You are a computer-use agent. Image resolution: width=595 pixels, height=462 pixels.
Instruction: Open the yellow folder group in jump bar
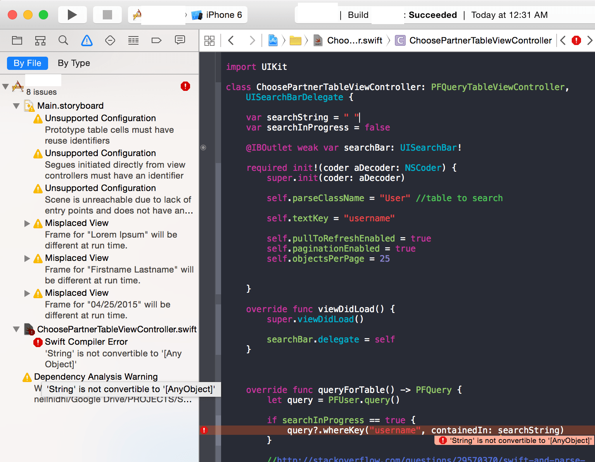[x=296, y=40]
